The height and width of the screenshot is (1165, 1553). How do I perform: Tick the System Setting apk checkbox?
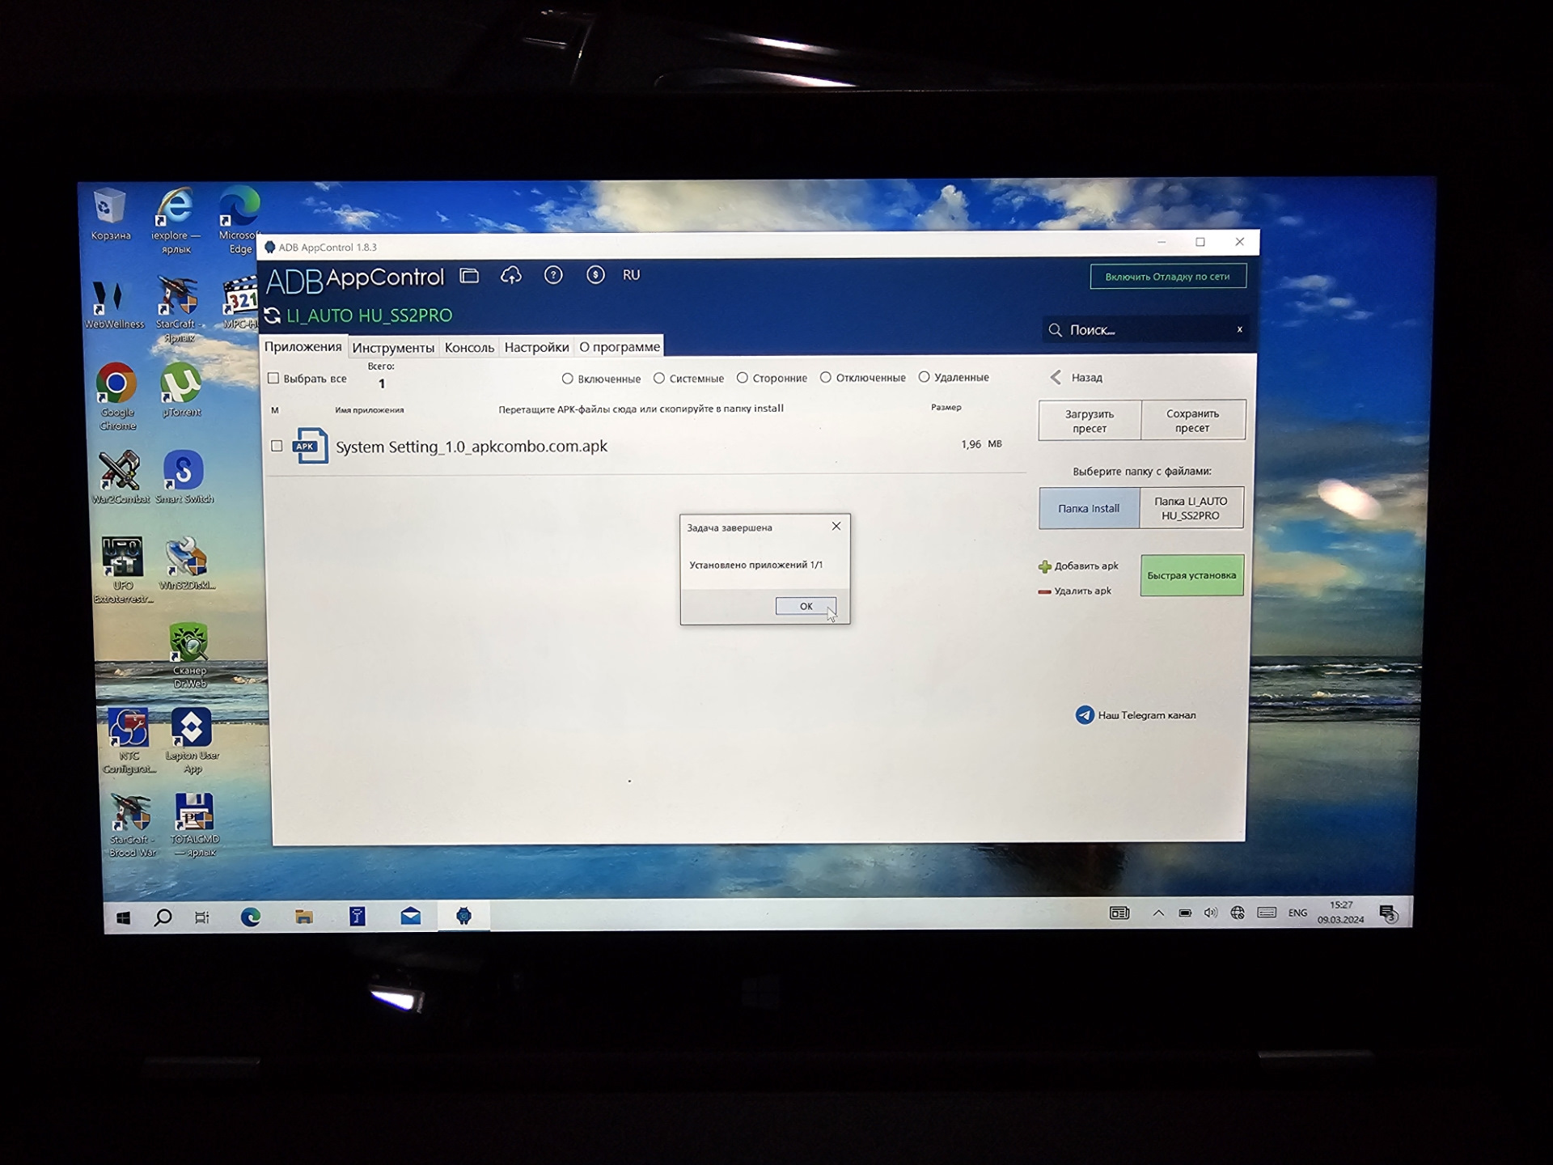tap(277, 446)
